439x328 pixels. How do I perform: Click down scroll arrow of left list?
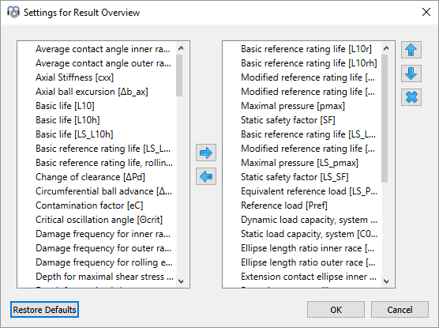(181, 281)
